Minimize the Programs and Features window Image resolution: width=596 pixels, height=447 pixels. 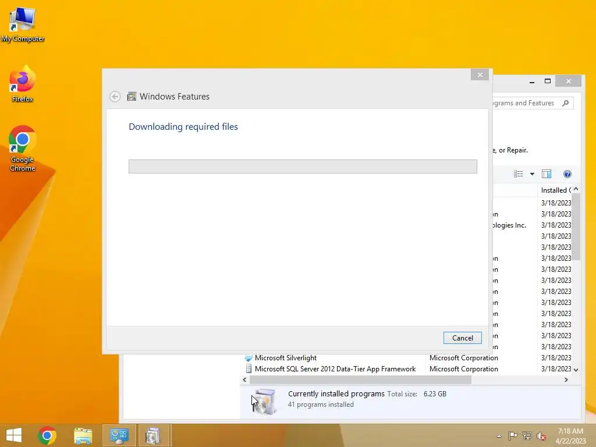(x=532, y=81)
